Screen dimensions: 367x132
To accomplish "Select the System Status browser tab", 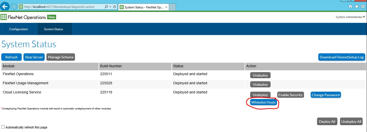I will (x=144, y=7).
